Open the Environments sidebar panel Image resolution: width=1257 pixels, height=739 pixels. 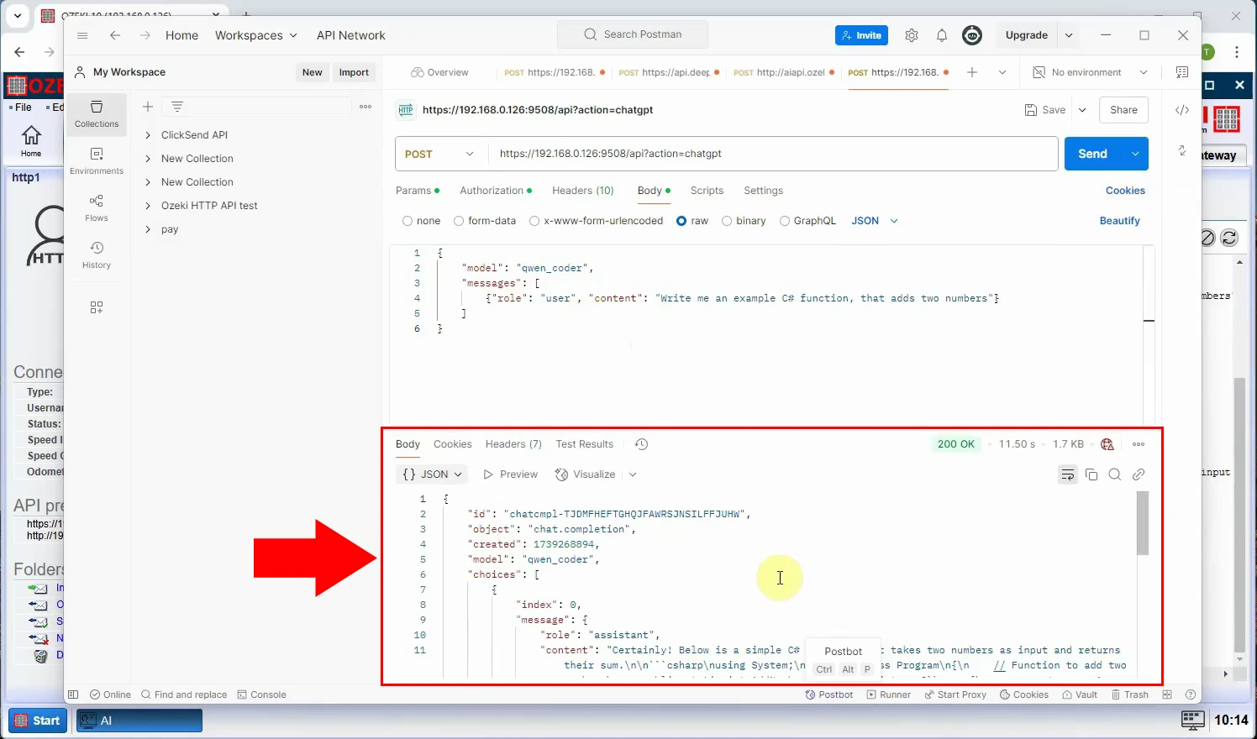coord(97,161)
